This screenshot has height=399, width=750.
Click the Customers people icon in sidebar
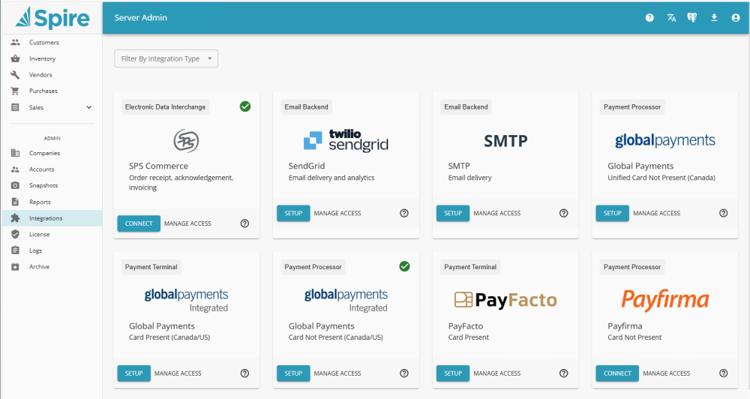click(15, 42)
